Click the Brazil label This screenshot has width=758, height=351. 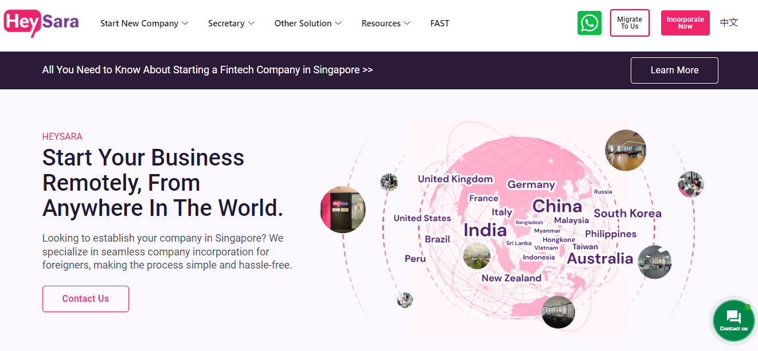(437, 239)
